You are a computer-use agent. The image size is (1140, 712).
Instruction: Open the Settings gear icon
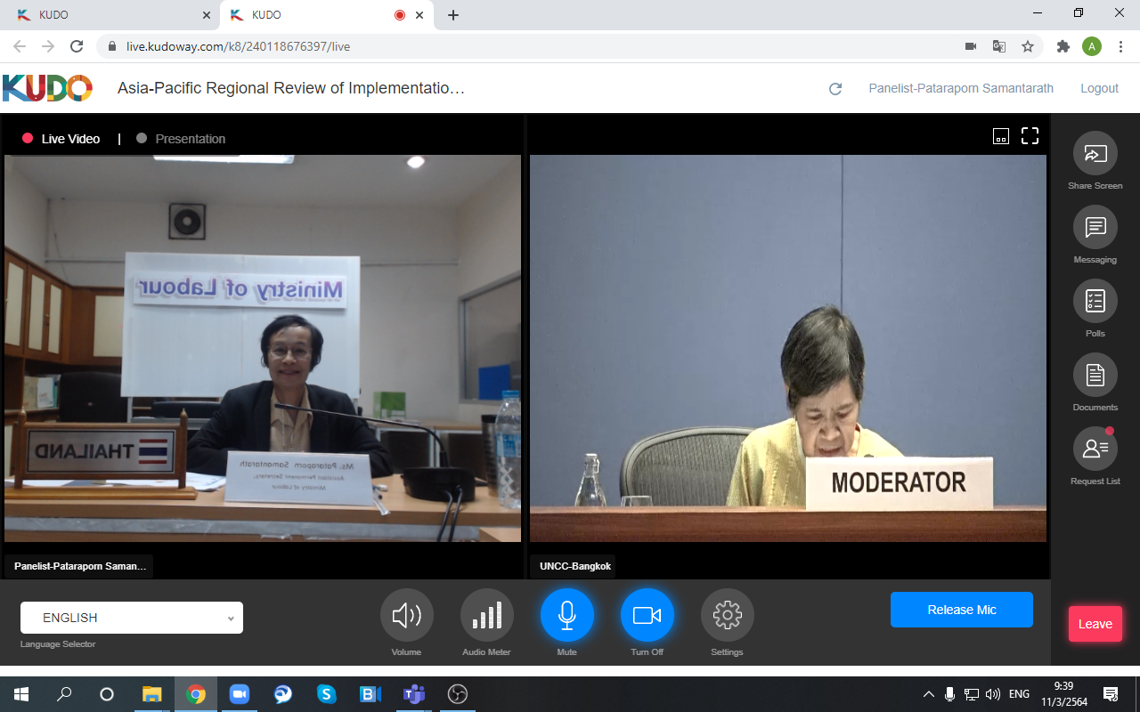727,615
